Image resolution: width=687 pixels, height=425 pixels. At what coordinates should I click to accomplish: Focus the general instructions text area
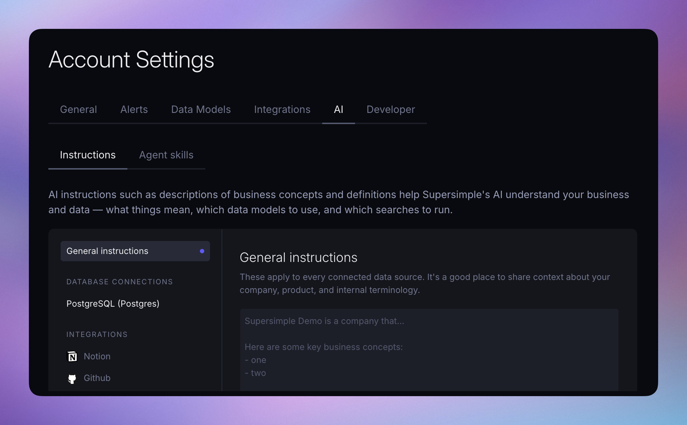click(429, 350)
